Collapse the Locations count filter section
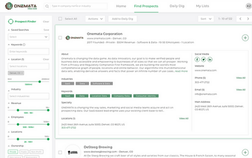252x158 pixels. pos(9,132)
